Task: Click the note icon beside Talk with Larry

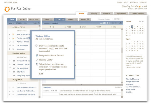Action: (x=37, y=64)
